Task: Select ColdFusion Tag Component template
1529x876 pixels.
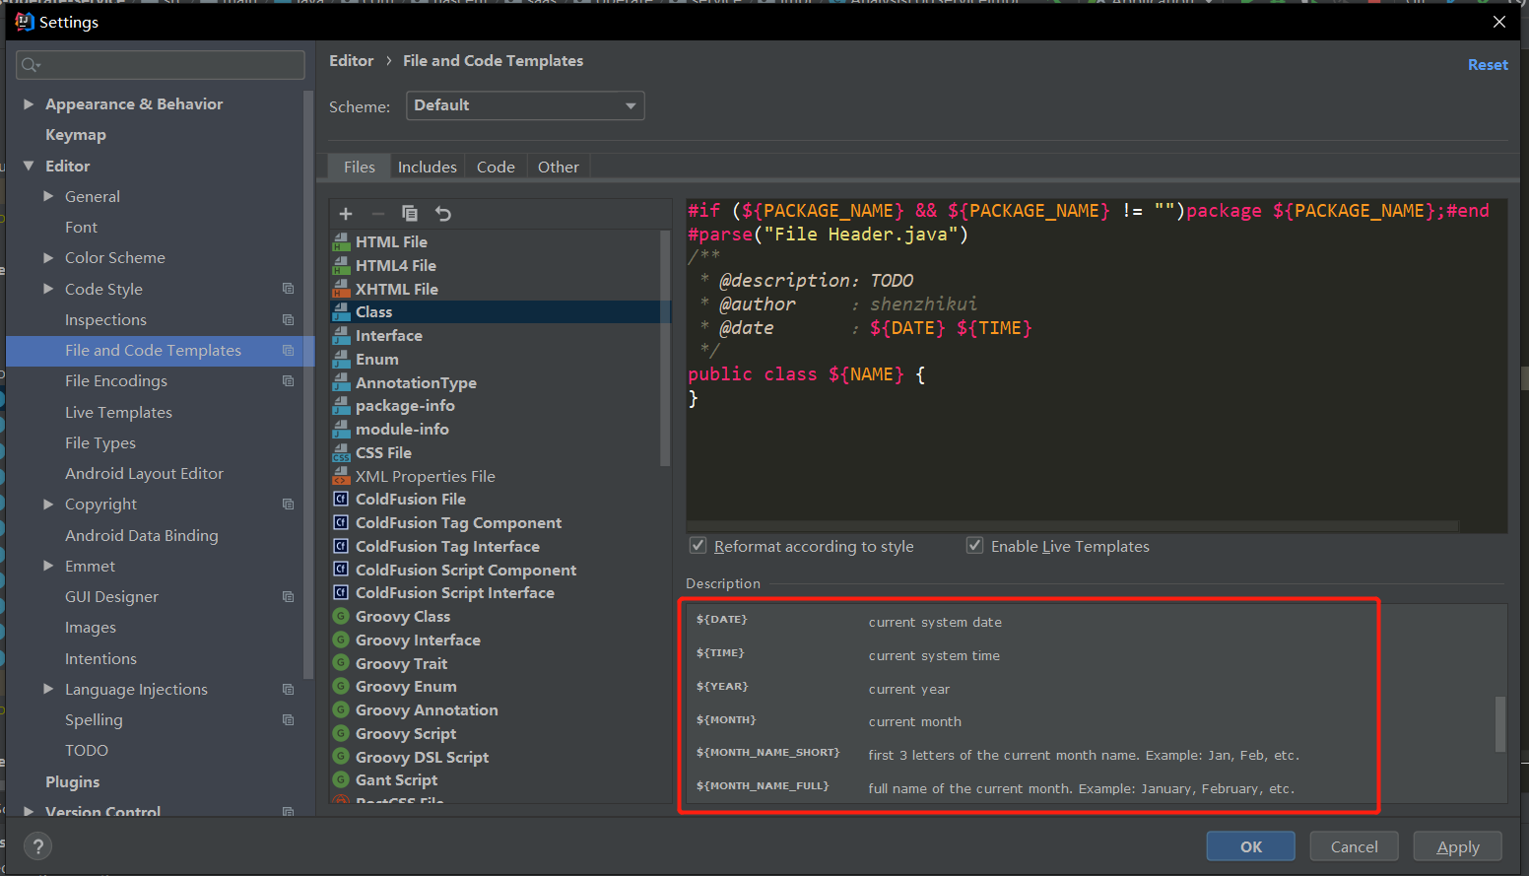Action: (458, 522)
